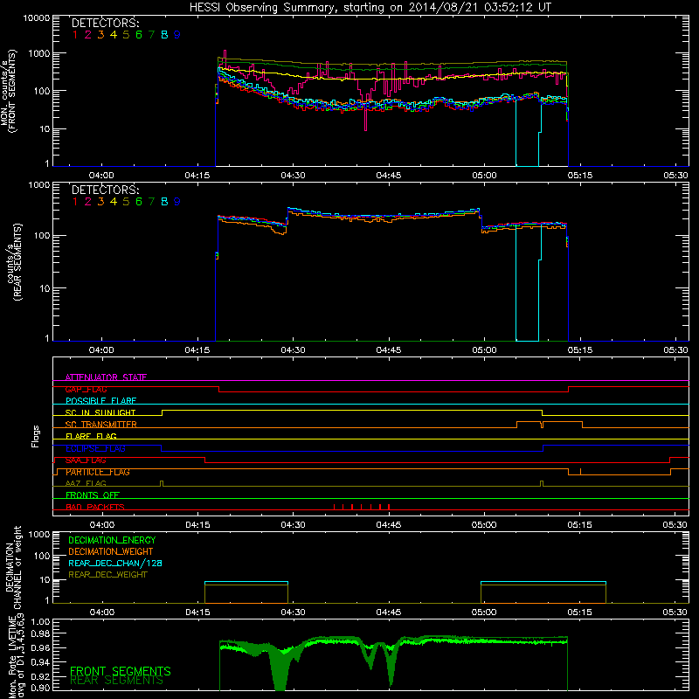Click the REAR_DEC_CHAN/128 legend entry
The height and width of the screenshot is (699, 699).
tap(115, 564)
